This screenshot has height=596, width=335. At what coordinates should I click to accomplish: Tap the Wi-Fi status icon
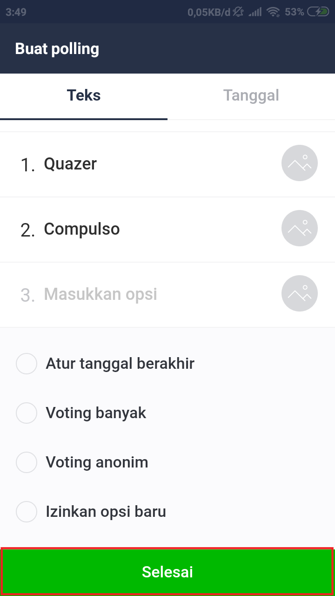[274, 12]
